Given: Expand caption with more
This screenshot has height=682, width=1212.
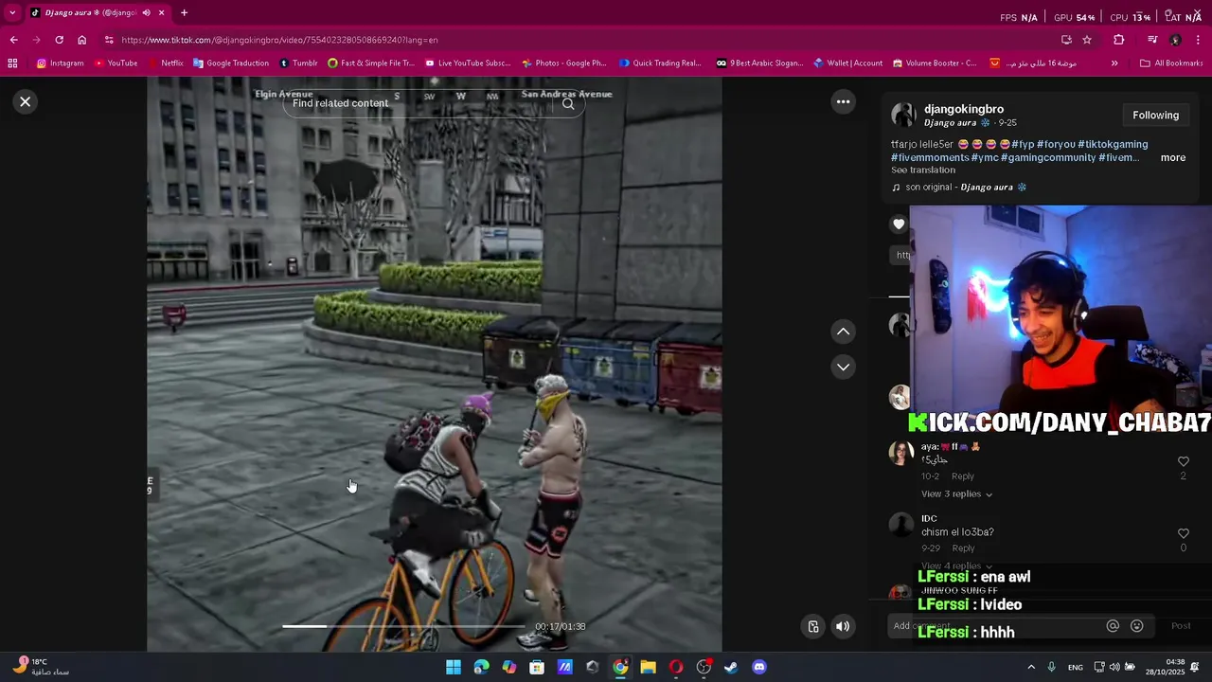Looking at the screenshot, I should (x=1172, y=157).
